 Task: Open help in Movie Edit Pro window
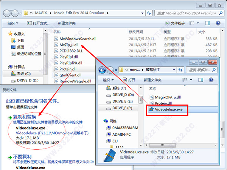pyautogui.click(x=218, y=23)
